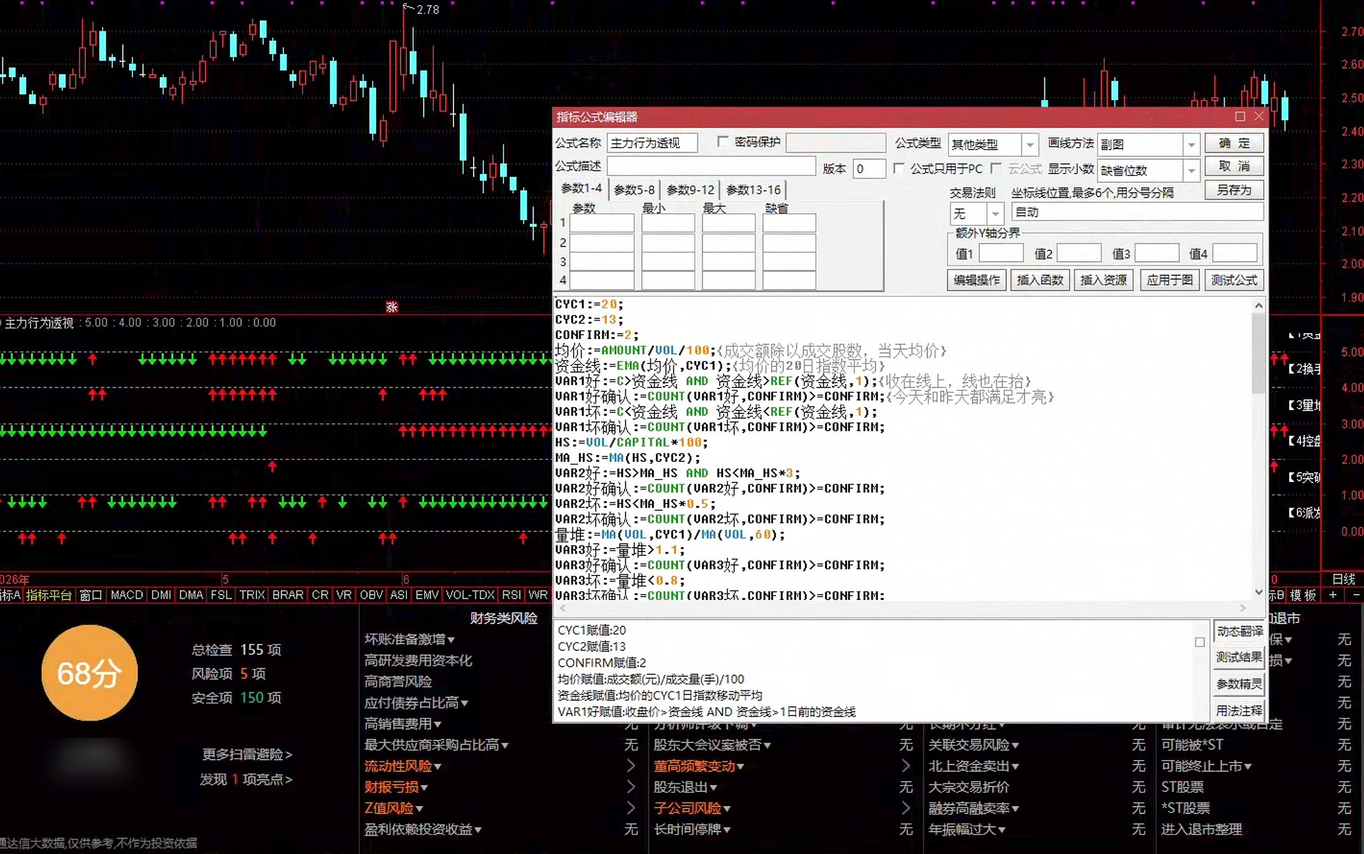Open the arrow next to 流动性风险 row
This screenshot has height=854, width=1364.
coord(631,765)
